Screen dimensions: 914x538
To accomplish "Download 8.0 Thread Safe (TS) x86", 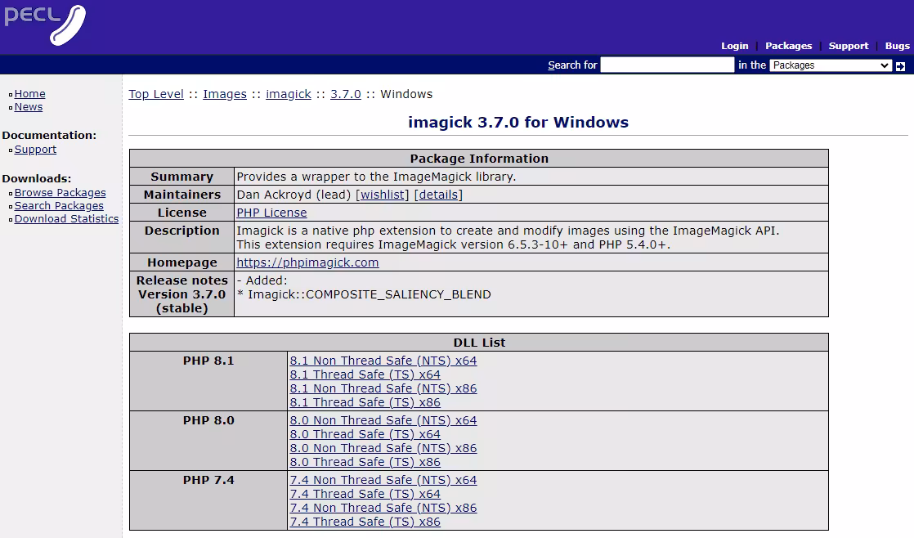I will (365, 462).
